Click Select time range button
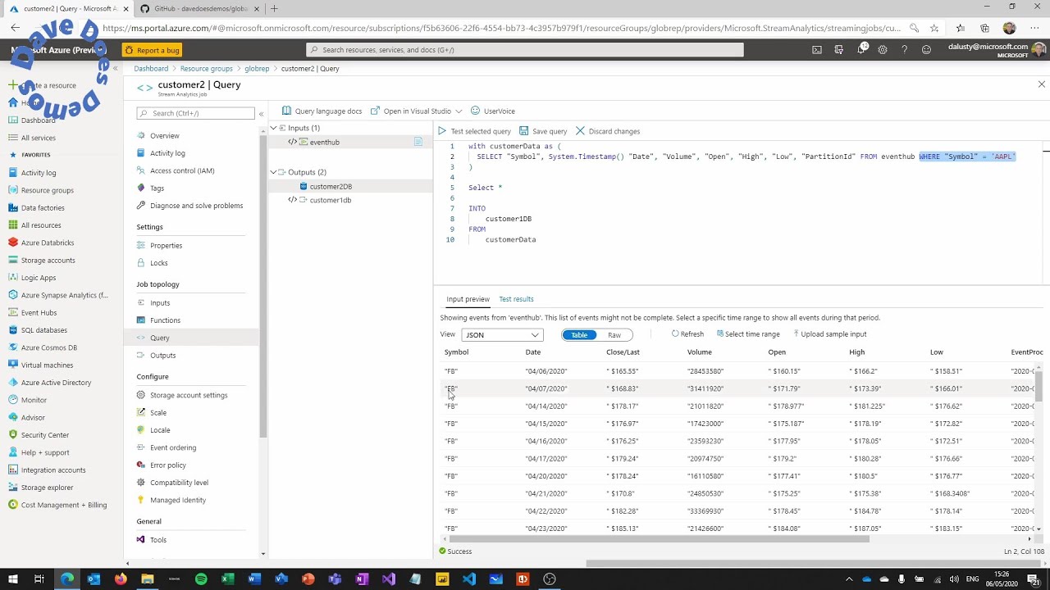This screenshot has height=590, width=1050. pyautogui.click(x=748, y=334)
